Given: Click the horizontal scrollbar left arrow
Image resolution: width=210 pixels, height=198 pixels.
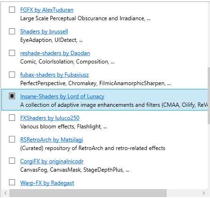Looking at the screenshot, I should point(6,193).
